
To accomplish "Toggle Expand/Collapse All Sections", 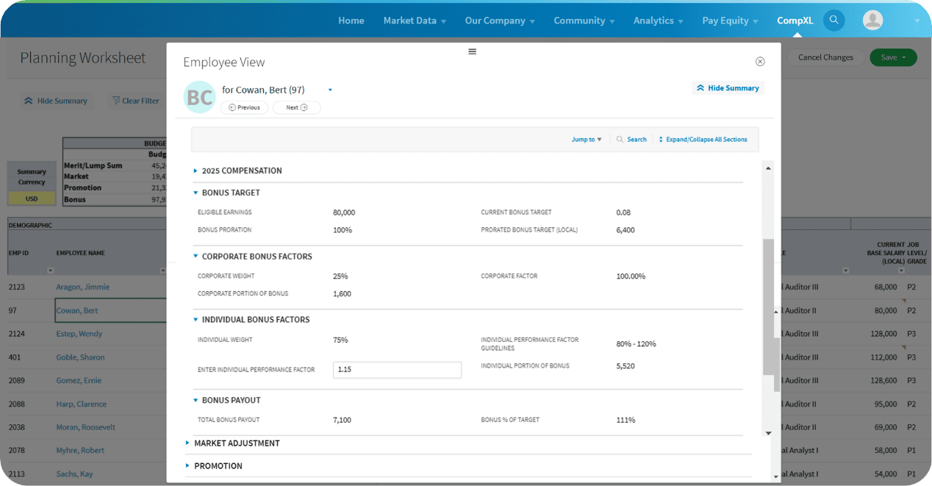I will [703, 140].
